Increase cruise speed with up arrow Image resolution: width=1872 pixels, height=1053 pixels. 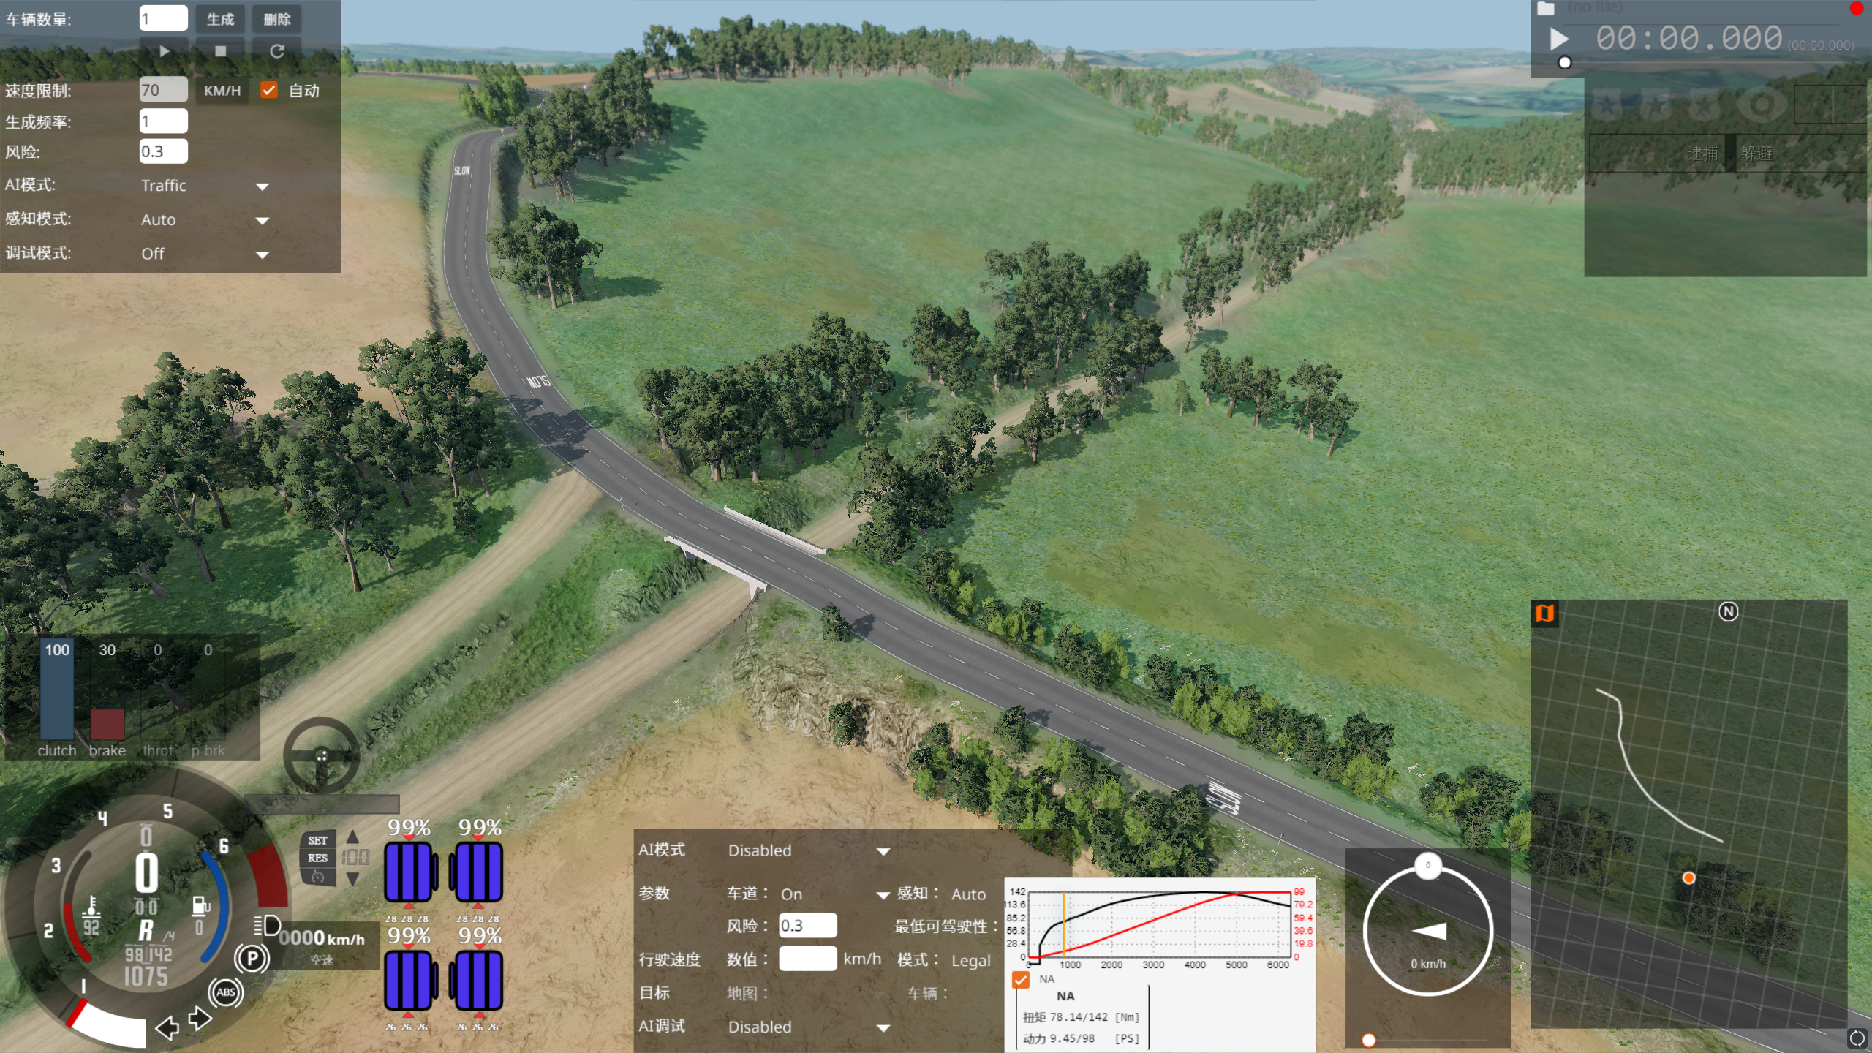353,837
